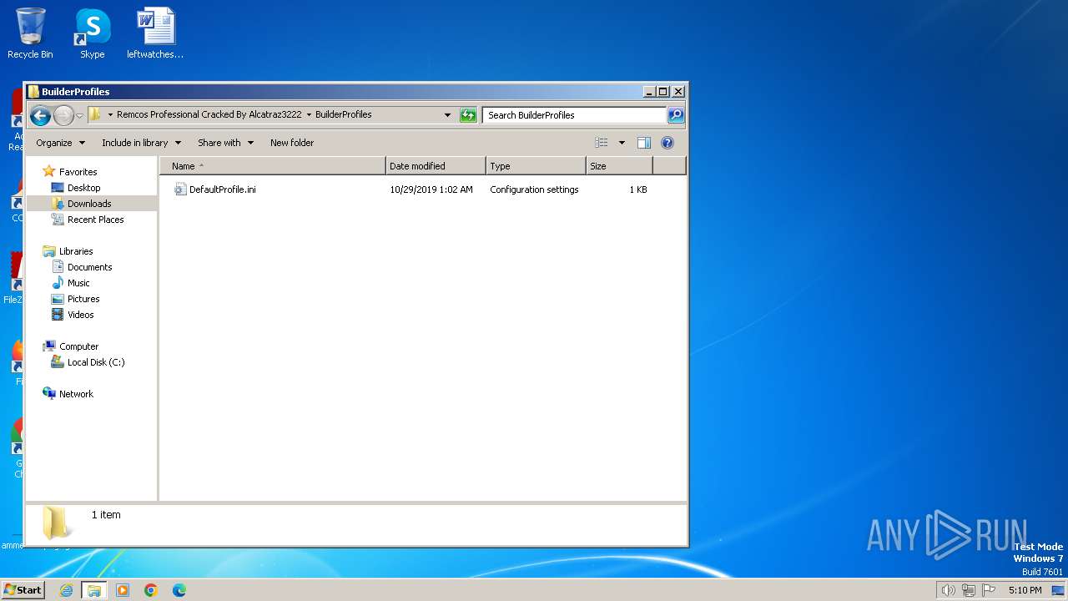
Task: Focus the Search BuilderProfiles box
Action: (x=574, y=115)
